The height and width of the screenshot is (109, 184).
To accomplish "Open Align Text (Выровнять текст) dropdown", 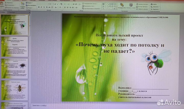I will (89, 6).
